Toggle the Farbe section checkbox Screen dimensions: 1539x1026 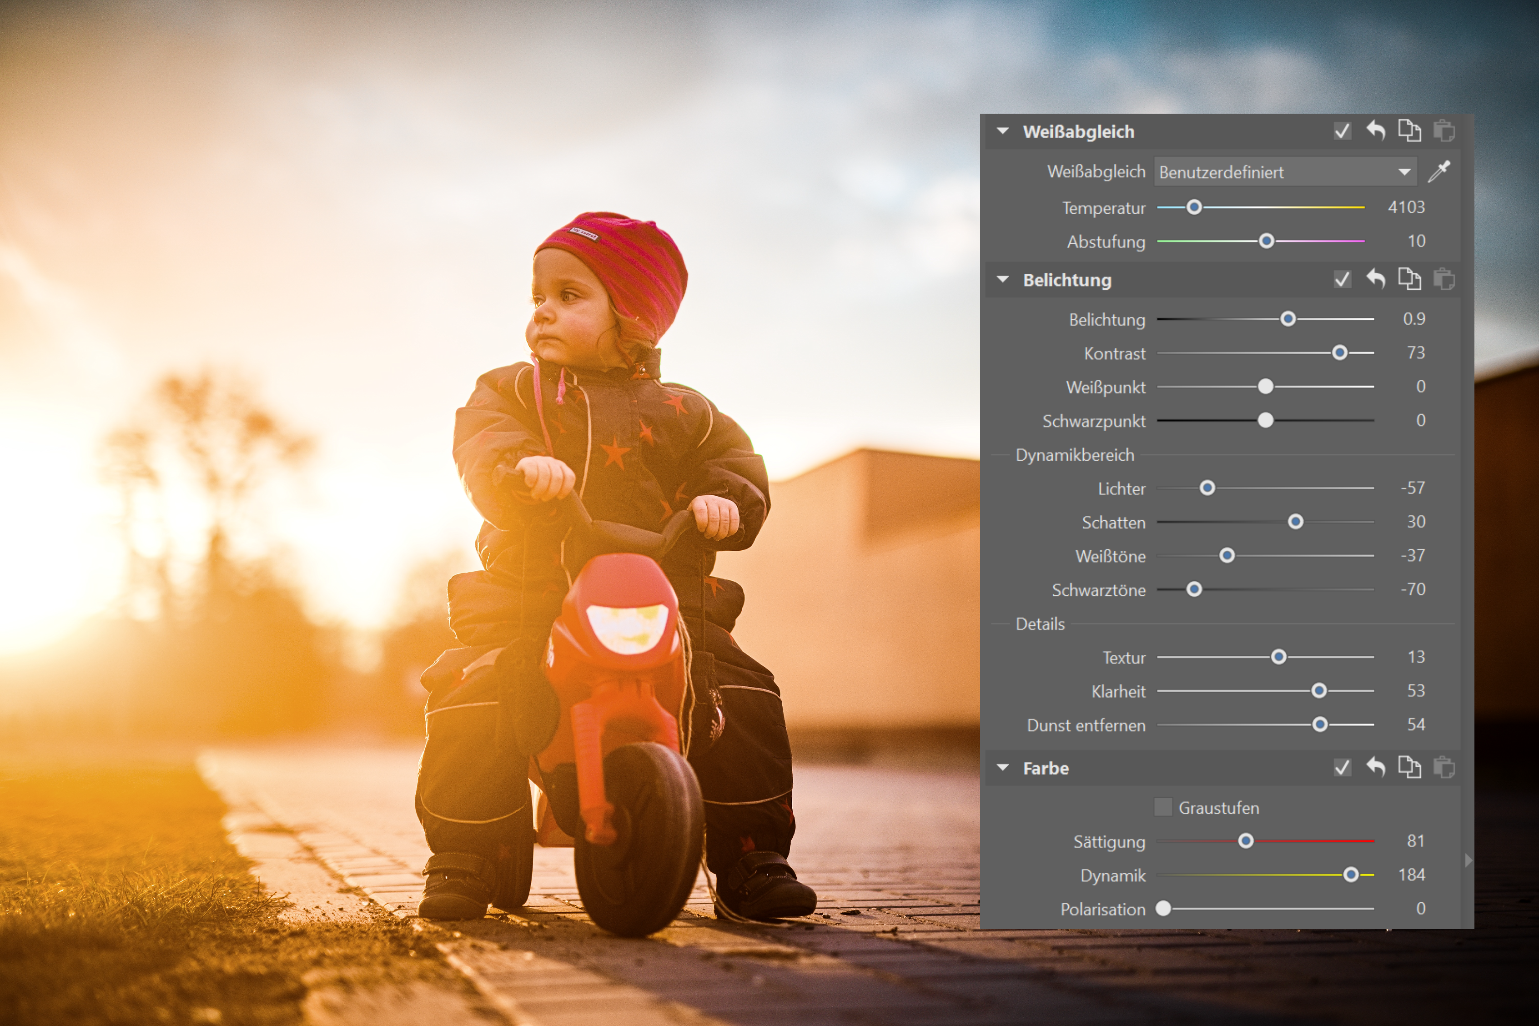click(x=1342, y=767)
